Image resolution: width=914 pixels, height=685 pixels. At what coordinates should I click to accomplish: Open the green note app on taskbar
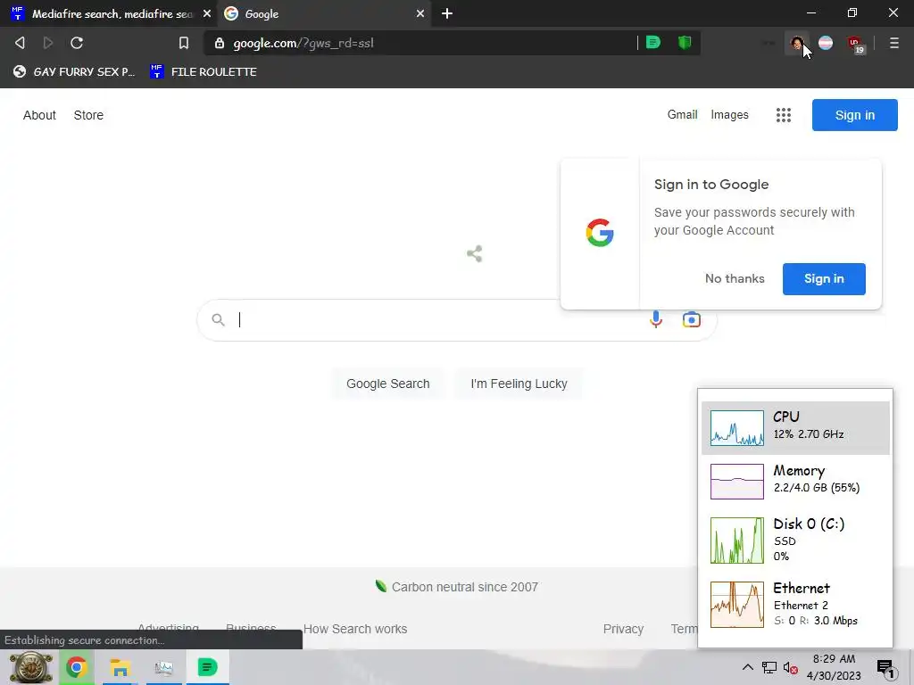207,667
